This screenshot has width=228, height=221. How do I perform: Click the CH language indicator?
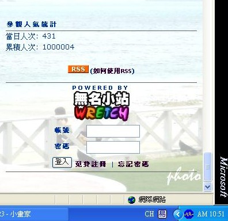[x=149, y=214]
